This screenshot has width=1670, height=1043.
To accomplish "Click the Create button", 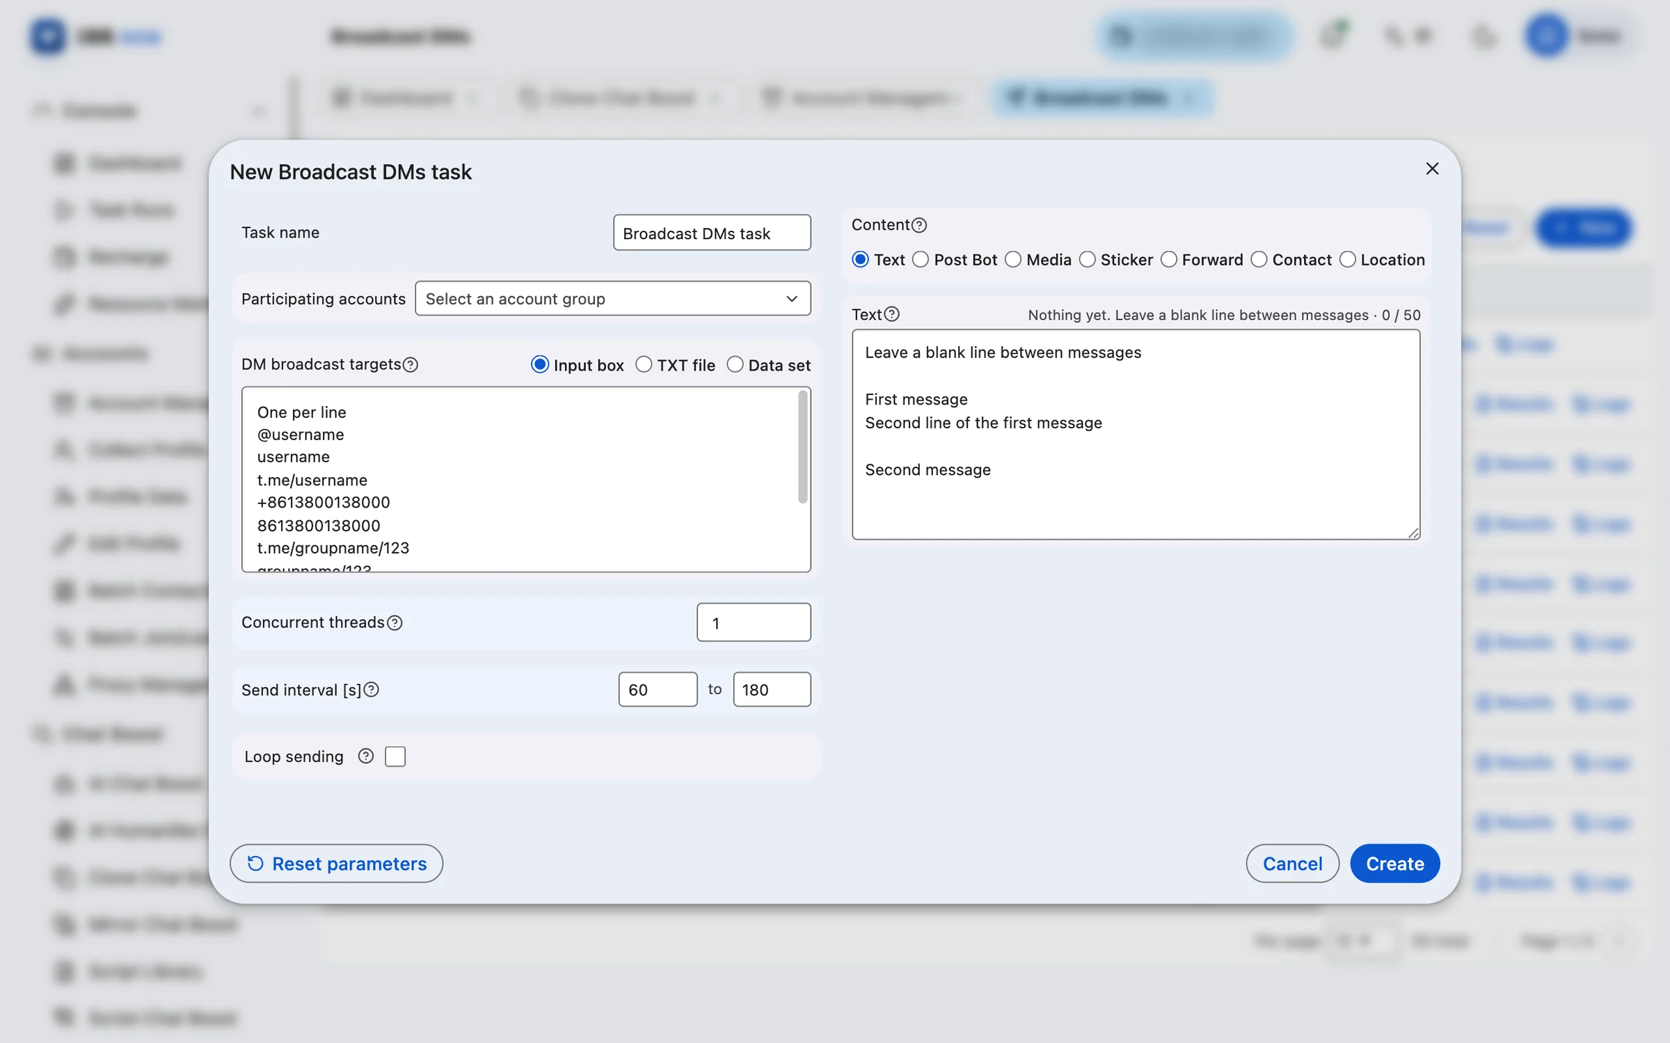I will pyautogui.click(x=1394, y=864).
